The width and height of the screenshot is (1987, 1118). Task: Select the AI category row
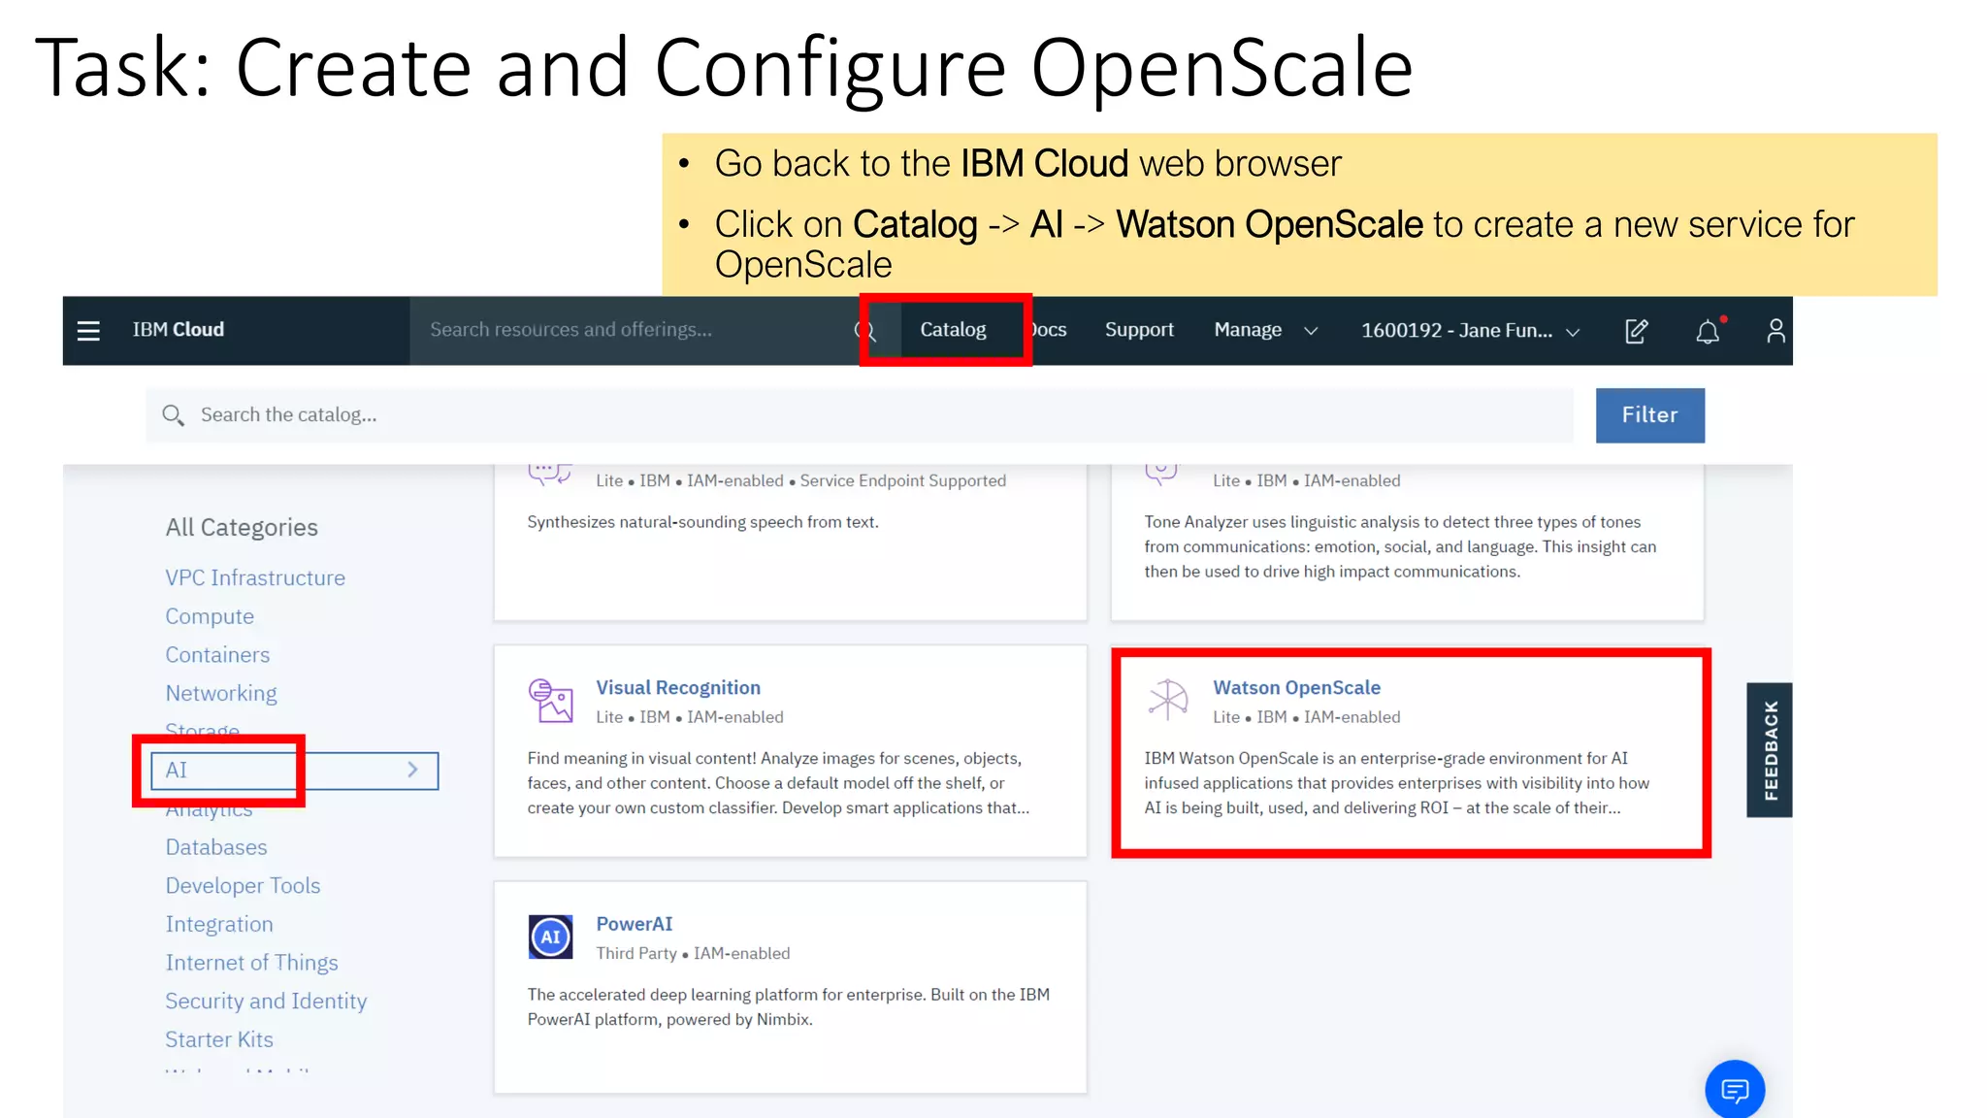click(x=295, y=771)
